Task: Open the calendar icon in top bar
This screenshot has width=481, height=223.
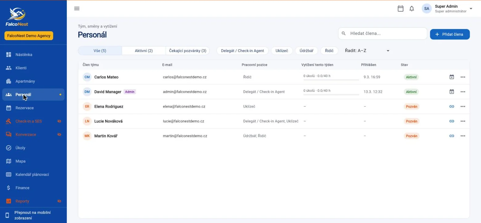Action: tap(400, 9)
